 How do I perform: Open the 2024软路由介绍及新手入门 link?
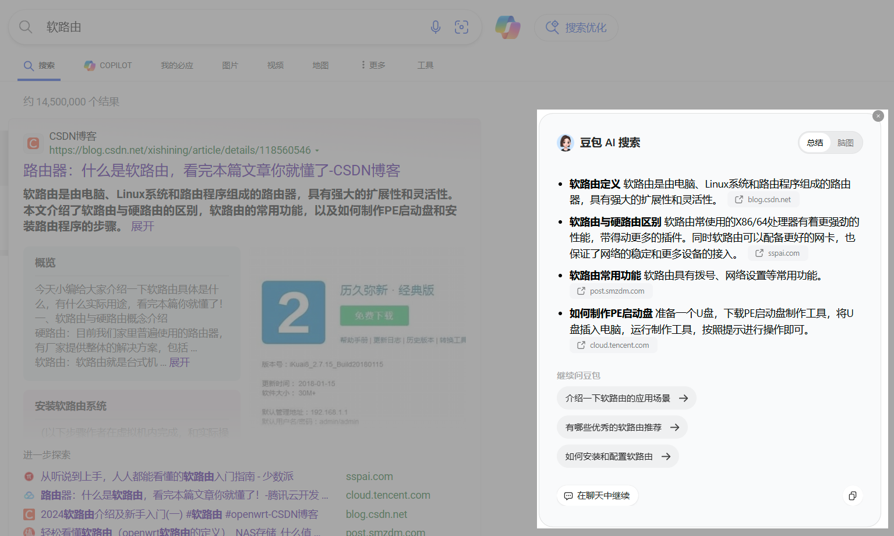179,514
